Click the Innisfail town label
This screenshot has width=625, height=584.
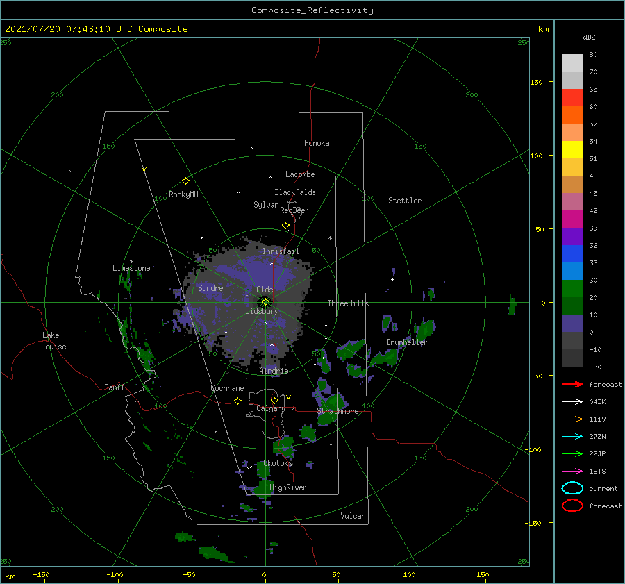point(281,251)
